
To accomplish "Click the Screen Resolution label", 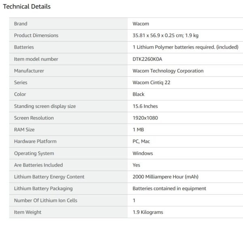I will pyautogui.click(x=34, y=118).
